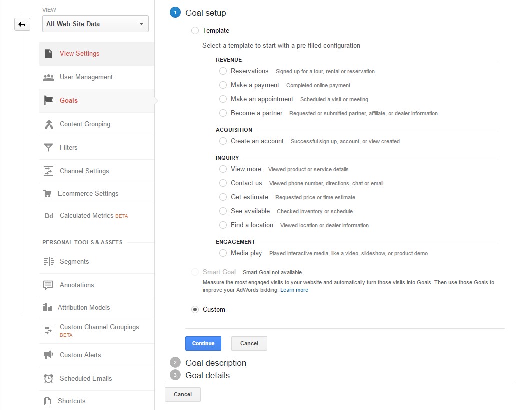Click the Shortcuts pages icon

click(x=47, y=401)
